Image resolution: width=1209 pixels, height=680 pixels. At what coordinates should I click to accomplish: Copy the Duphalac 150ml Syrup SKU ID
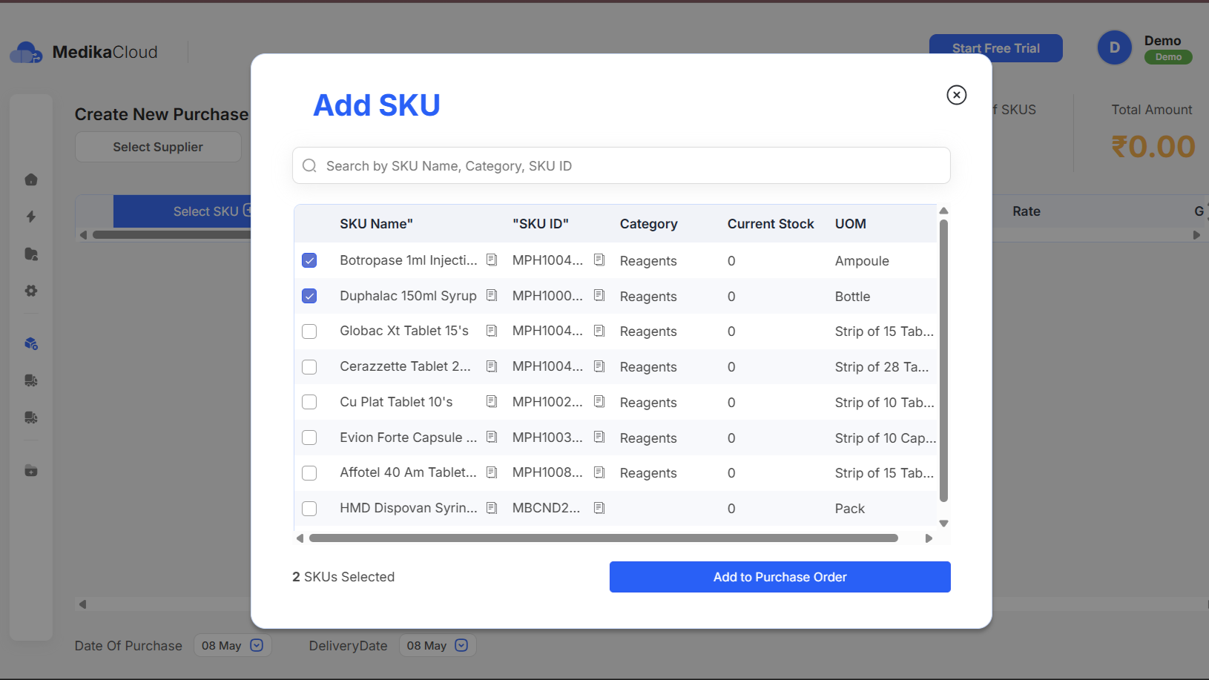pyautogui.click(x=599, y=296)
